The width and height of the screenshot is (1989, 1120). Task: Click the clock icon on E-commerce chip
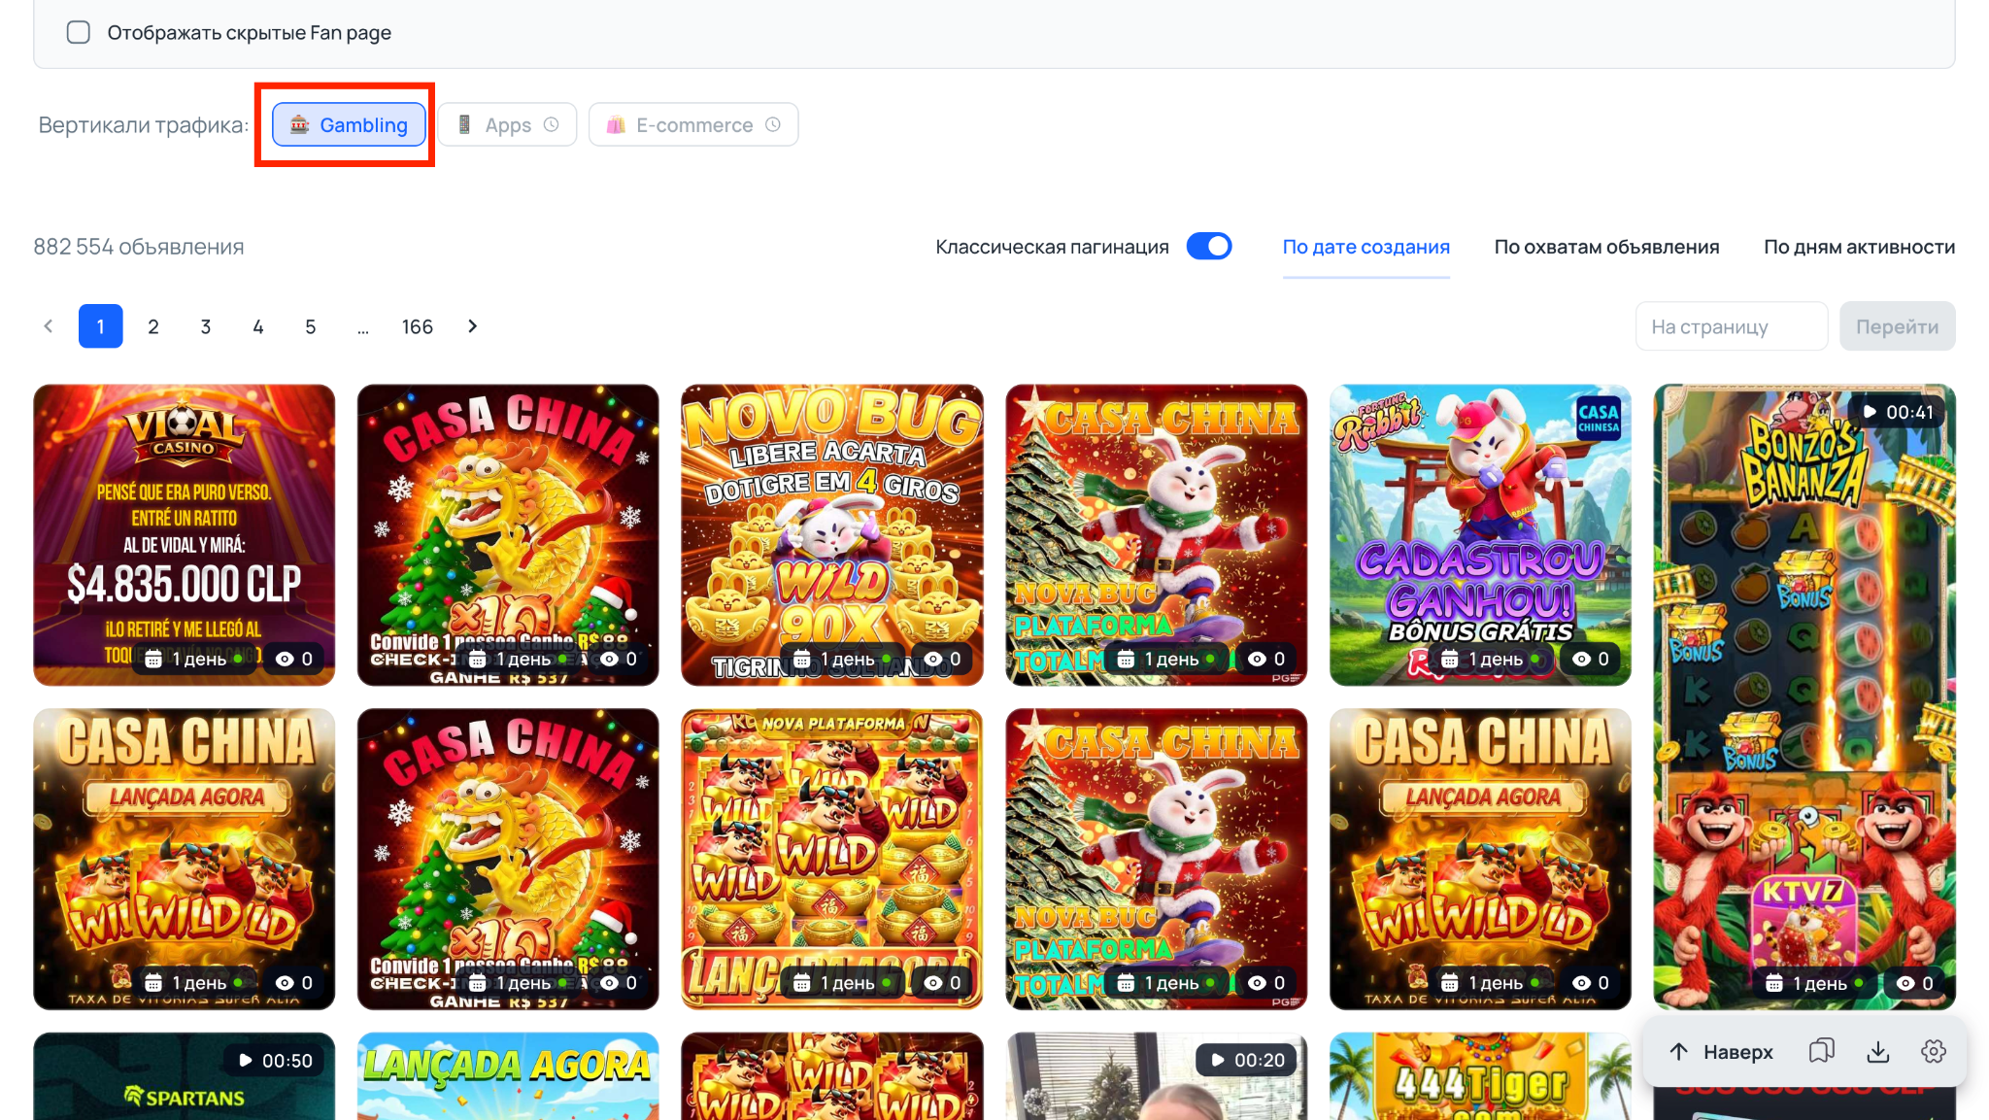[772, 124]
